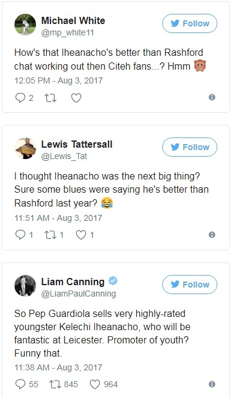Open @mp_white11 profile handle

67,33
